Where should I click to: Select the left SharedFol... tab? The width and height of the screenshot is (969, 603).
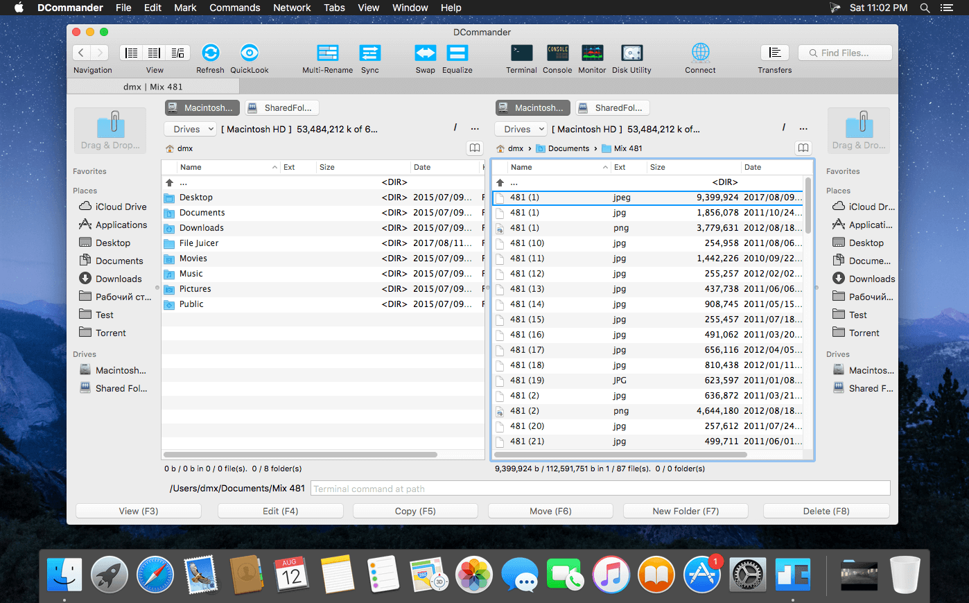(282, 107)
